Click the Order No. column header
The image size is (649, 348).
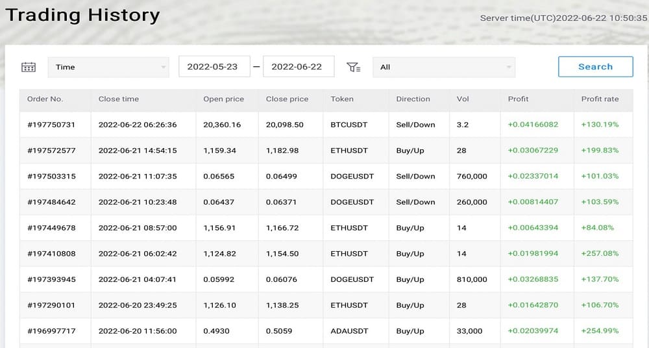coord(45,99)
